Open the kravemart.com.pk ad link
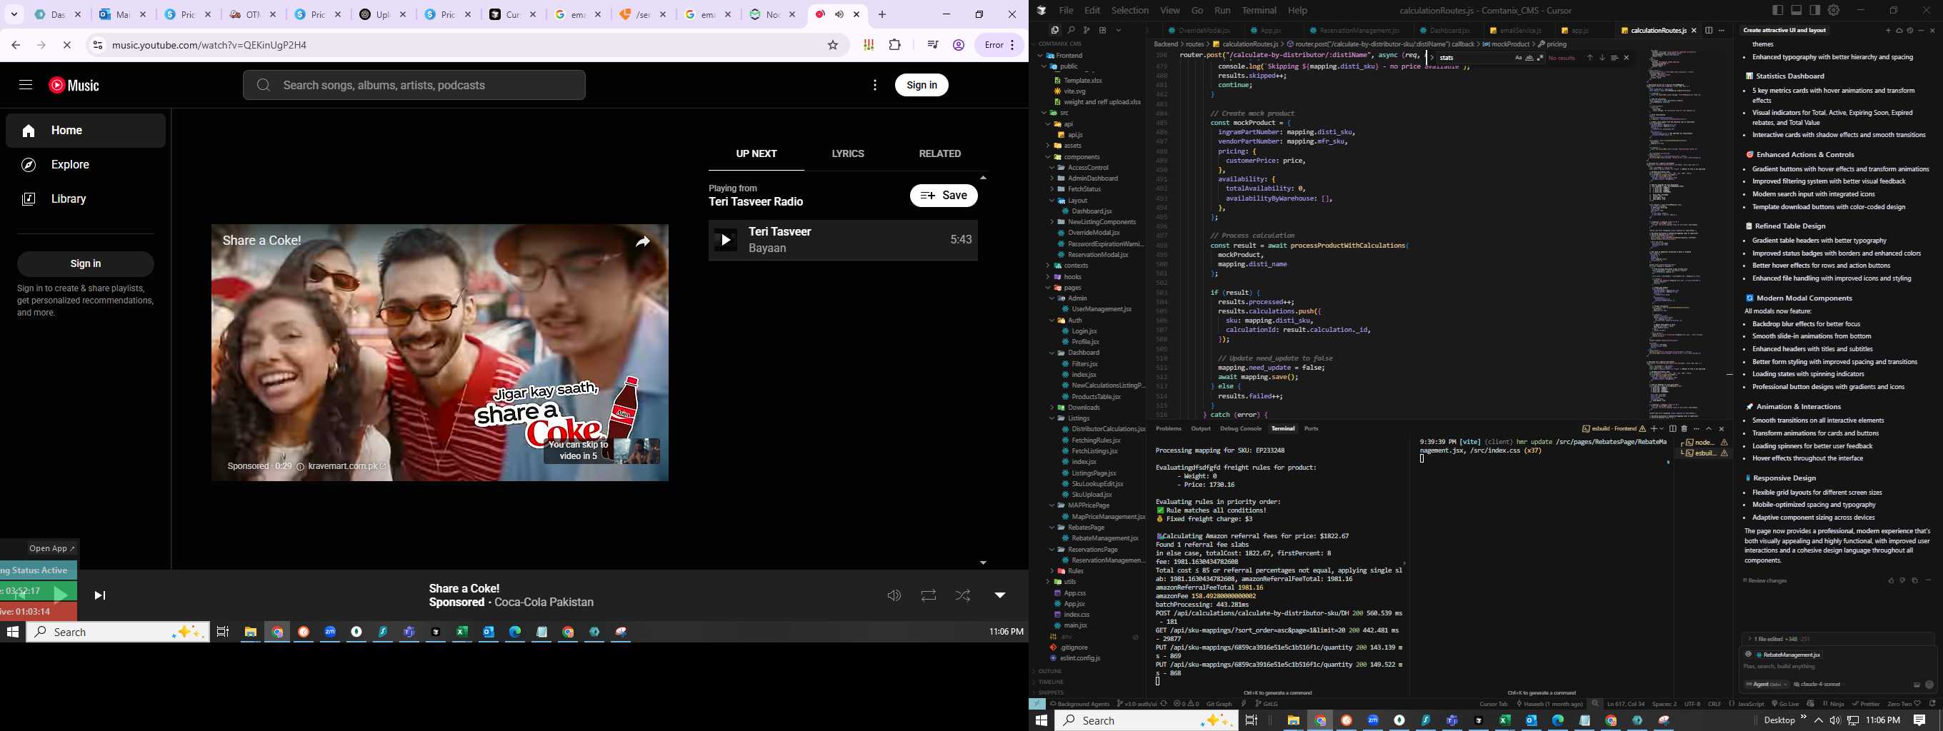Viewport: 1943px width, 731px height. click(347, 466)
